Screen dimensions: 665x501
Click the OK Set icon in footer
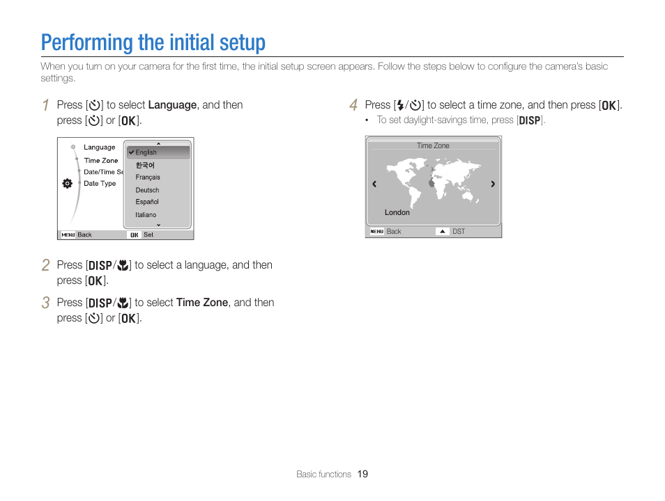point(134,234)
